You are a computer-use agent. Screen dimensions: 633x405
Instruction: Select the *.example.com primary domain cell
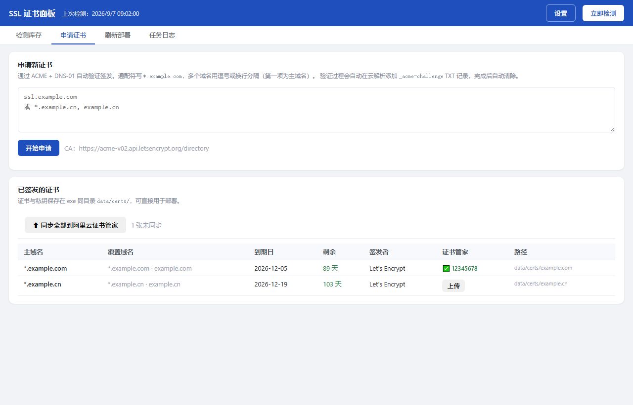click(45, 269)
